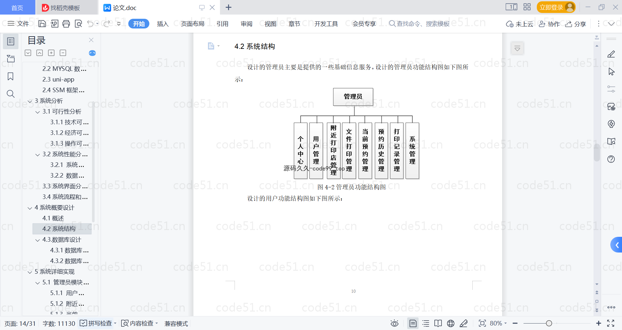Click the 立即登录 login button
The image size is (622, 330).
(556, 7)
